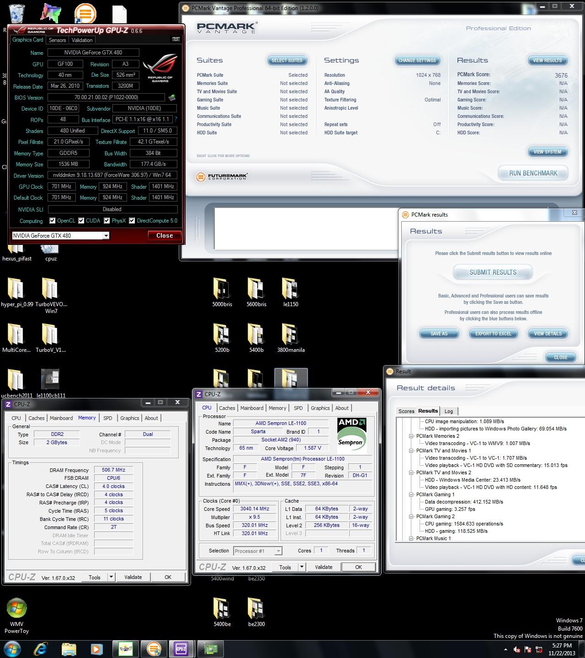Viewport: 585px width, 658px height.
Task: Click the Close button in GPU-Z
Action: point(165,236)
